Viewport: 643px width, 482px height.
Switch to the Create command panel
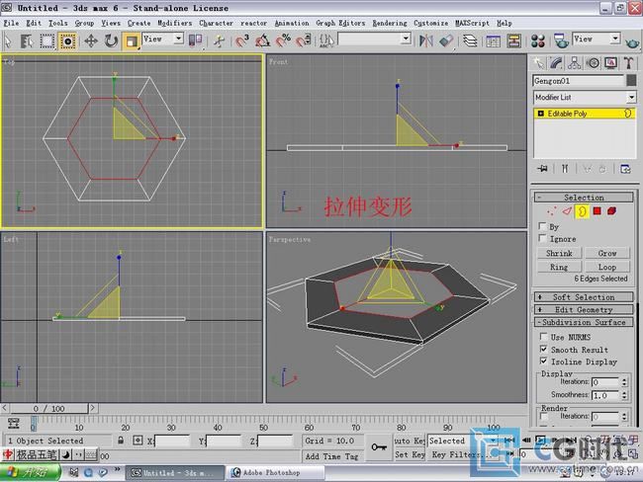pos(538,63)
